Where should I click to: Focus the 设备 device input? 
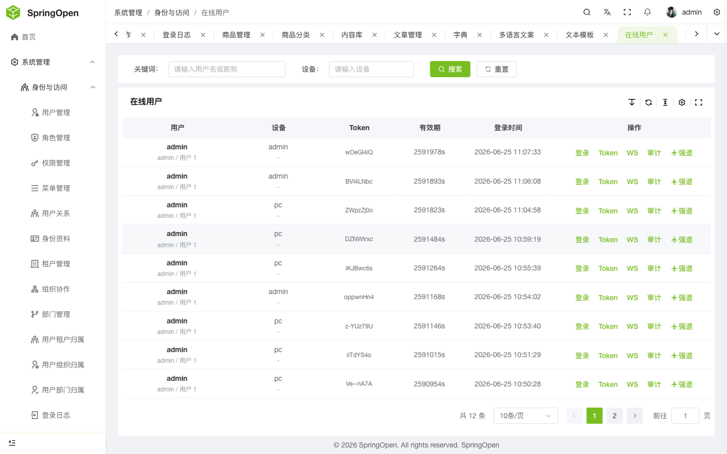tap(371, 69)
